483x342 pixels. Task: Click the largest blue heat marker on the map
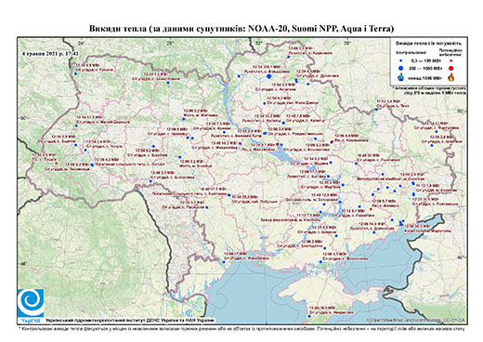point(269,76)
